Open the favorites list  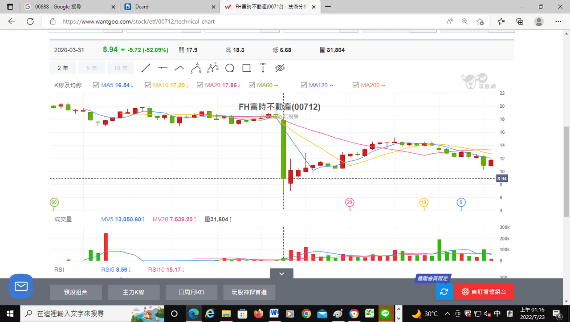(501, 21)
